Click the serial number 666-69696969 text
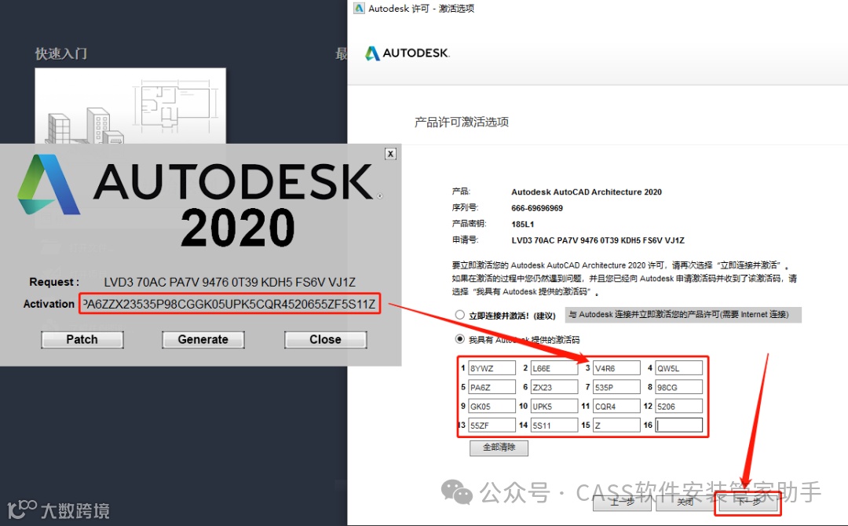Image resolution: width=848 pixels, height=526 pixels. click(x=537, y=208)
